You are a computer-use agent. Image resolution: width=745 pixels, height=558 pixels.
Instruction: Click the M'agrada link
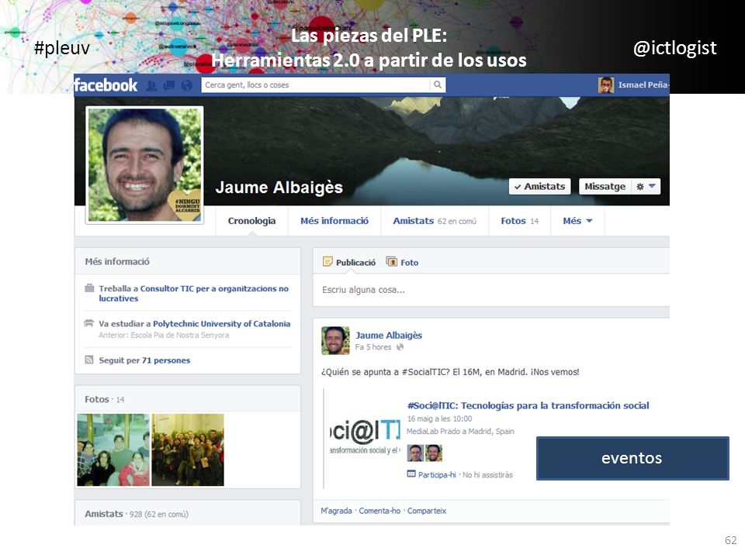pos(336,511)
